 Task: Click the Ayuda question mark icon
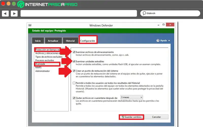158,41
